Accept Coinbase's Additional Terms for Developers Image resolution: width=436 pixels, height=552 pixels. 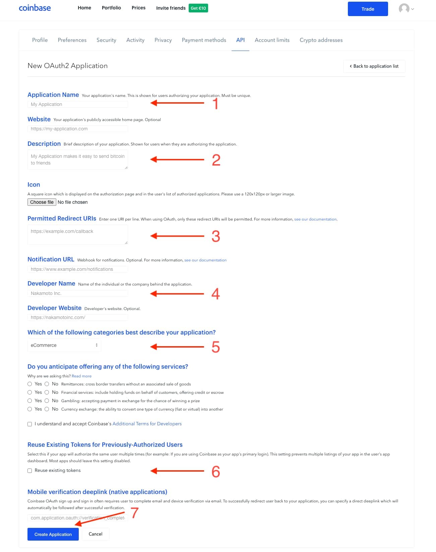[x=30, y=424]
